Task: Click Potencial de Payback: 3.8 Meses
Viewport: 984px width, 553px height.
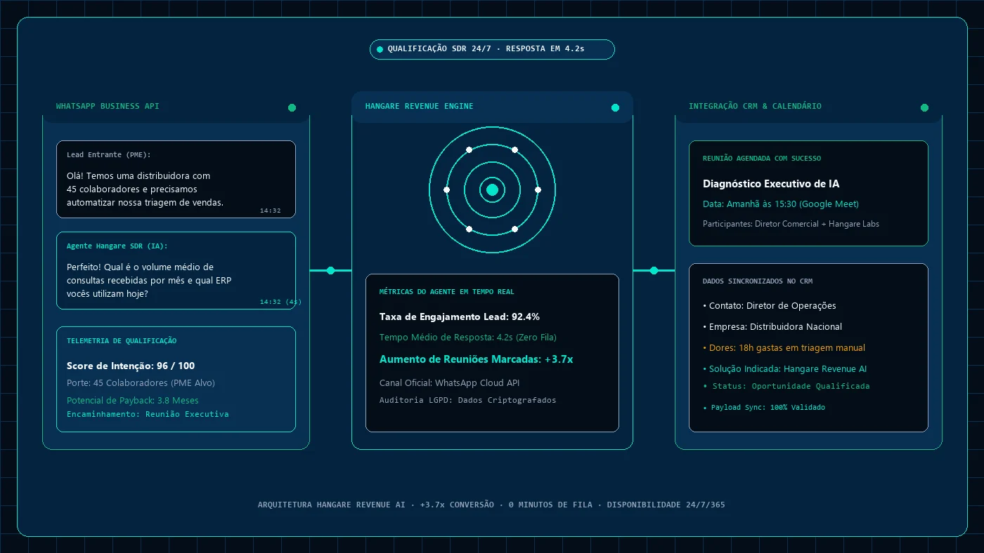Action: pyautogui.click(x=133, y=401)
